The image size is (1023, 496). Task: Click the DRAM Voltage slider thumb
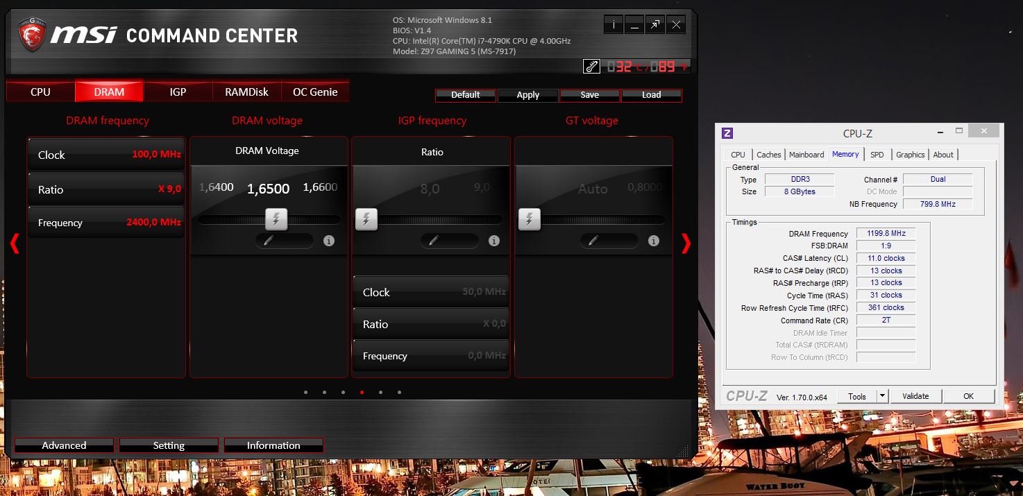click(x=276, y=219)
